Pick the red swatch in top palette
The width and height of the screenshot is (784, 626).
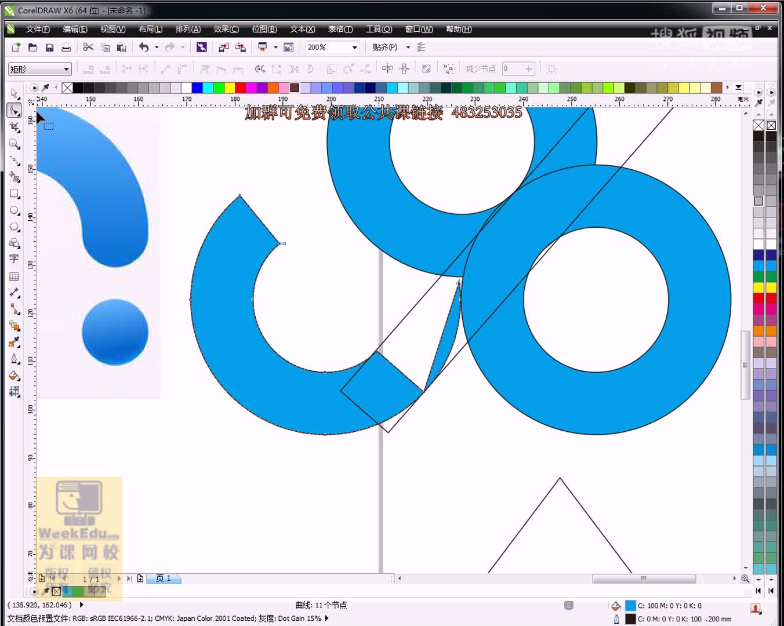click(x=240, y=88)
